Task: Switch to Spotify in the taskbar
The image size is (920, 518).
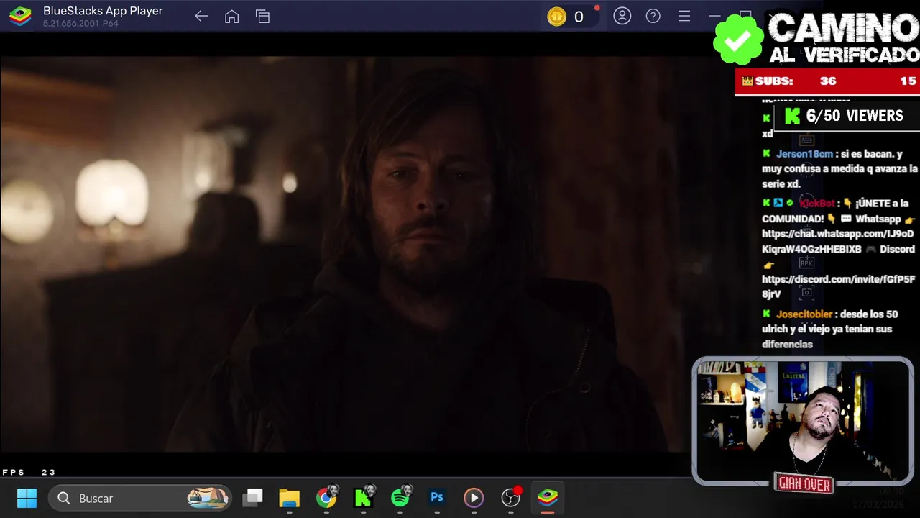Action: pyautogui.click(x=401, y=496)
